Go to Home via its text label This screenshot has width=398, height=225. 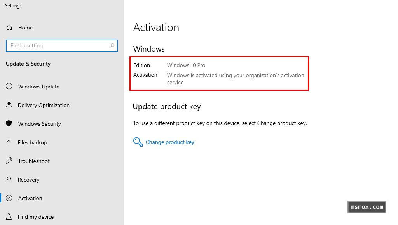(25, 28)
